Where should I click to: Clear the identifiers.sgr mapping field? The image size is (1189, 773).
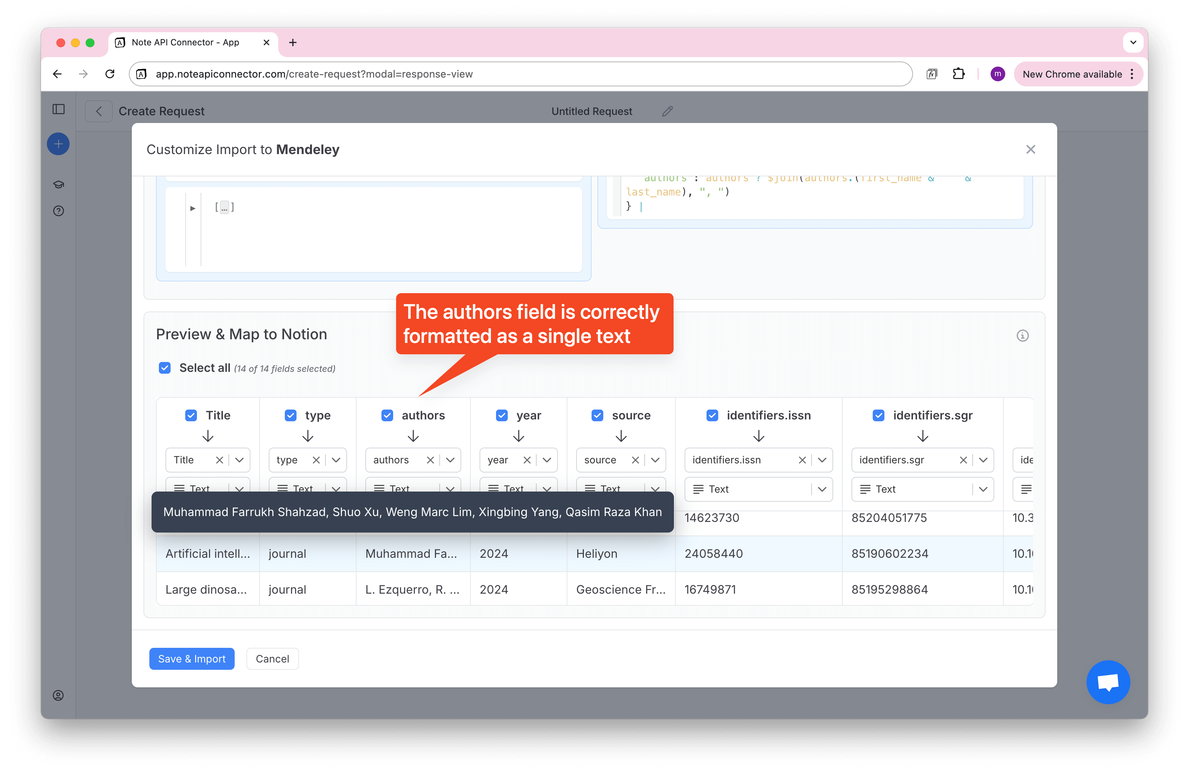coord(963,460)
